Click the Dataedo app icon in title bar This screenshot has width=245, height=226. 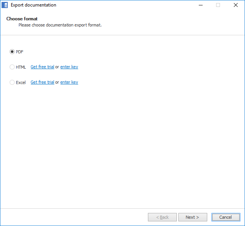pyautogui.click(x=5, y=5)
